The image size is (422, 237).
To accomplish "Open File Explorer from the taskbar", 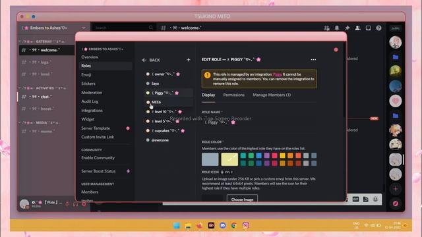I will [x=188, y=226].
